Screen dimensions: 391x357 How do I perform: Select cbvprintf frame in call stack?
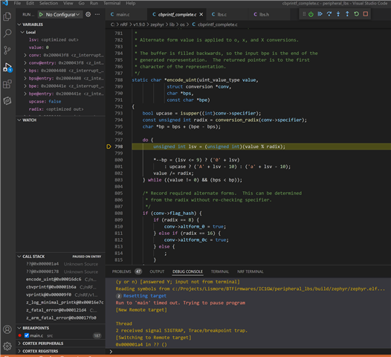(x=61, y=287)
